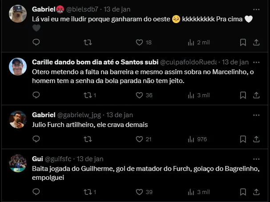
Task: Click Gui's profile avatar thumbnail
Action: [x=18, y=163]
